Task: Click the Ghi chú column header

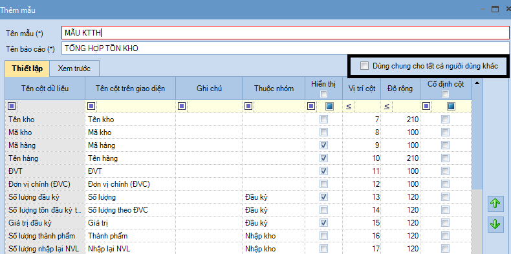Action: pos(209,89)
